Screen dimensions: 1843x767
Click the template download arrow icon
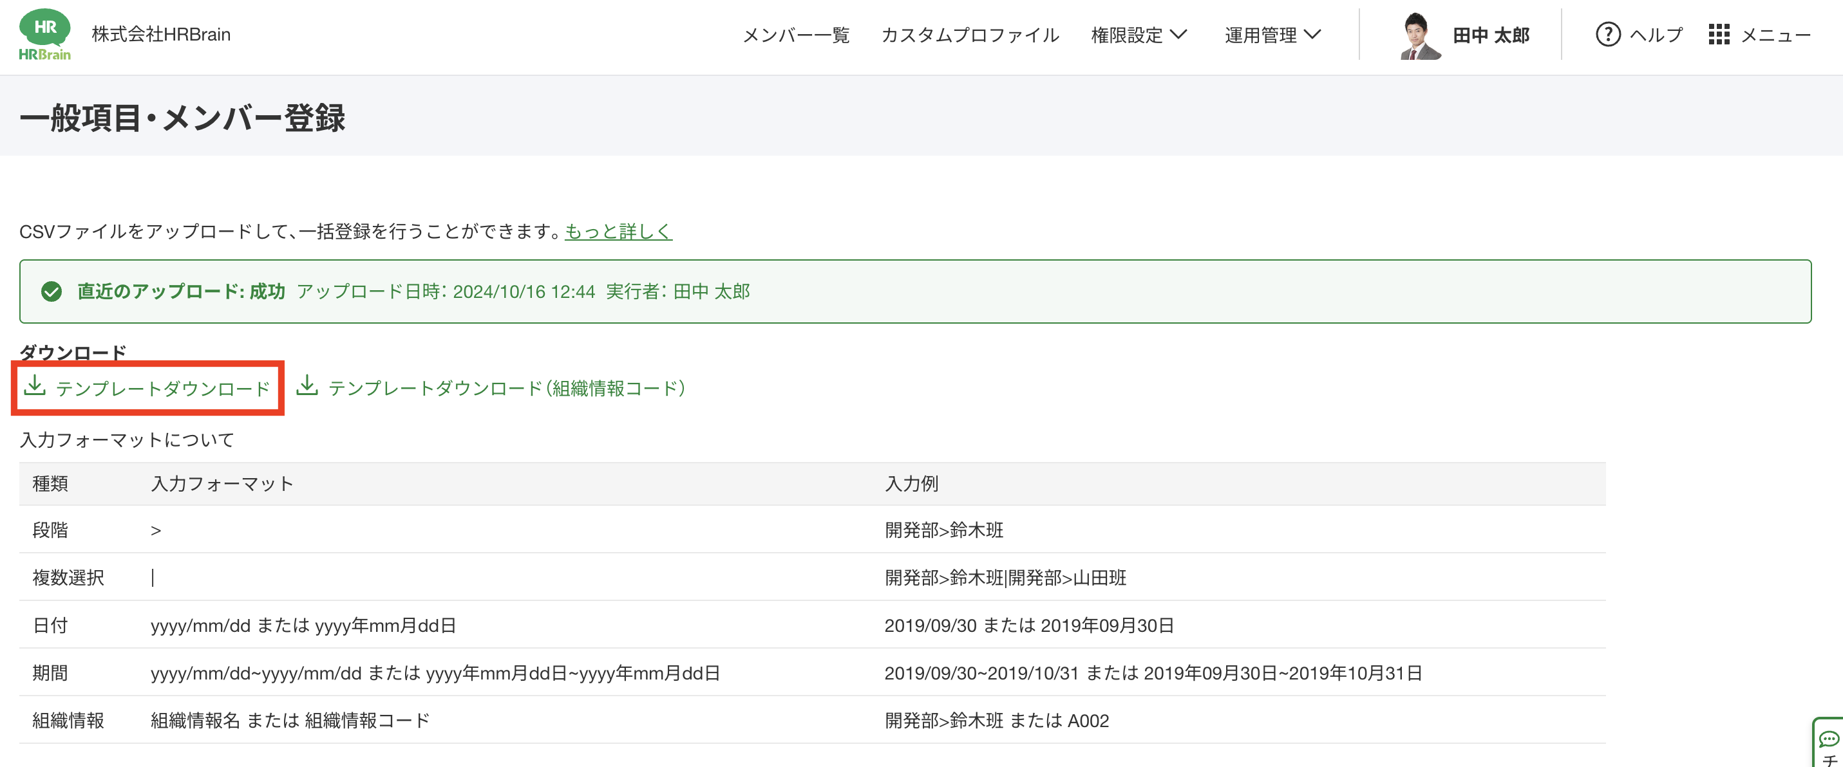click(x=34, y=386)
